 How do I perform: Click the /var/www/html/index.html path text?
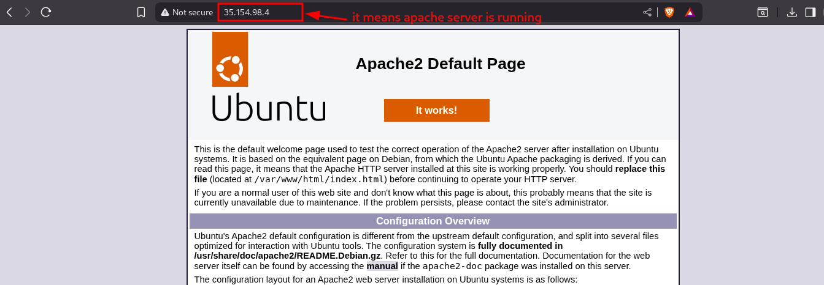320,179
